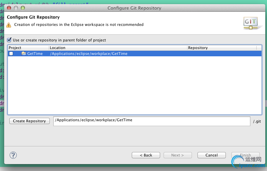This screenshot has width=267, height=171.
Task: Tick the checkbox for the GetTime project row
Action: pyautogui.click(x=11, y=54)
